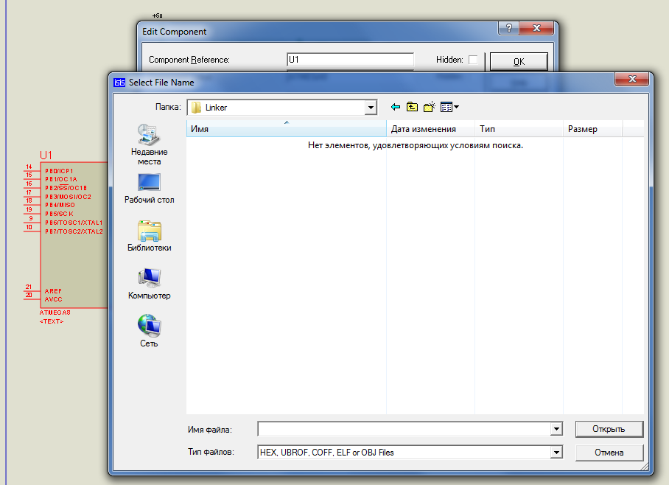Create a new folder
This screenshot has height=485, width=669.
pos(430,107)
